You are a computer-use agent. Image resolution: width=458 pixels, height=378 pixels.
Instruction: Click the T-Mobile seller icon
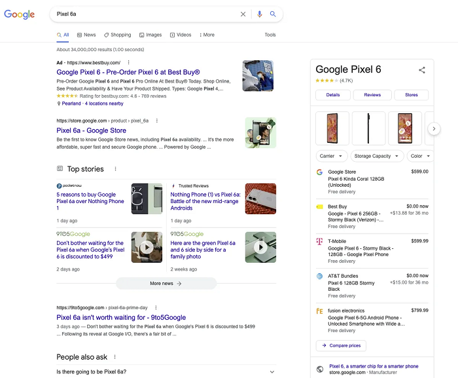[319, 241]
